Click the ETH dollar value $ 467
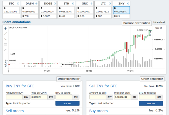 click(x=66, y=16)
